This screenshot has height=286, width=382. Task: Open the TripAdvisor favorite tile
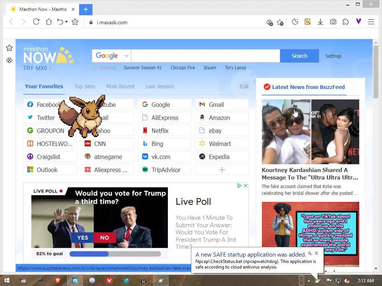[x=165, y=170]
